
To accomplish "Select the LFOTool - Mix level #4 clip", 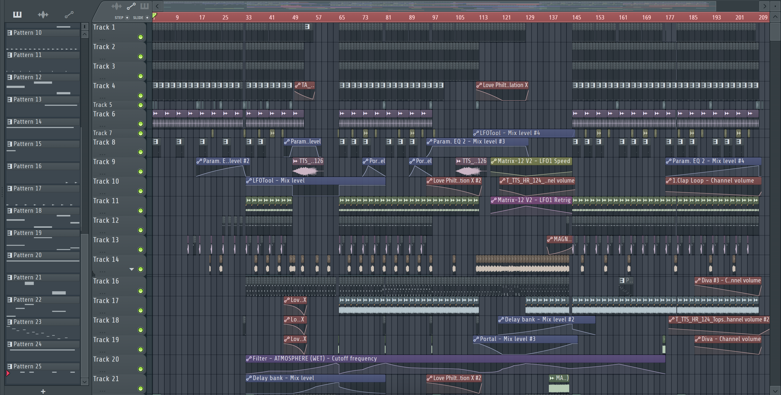I will pos(524,133).
